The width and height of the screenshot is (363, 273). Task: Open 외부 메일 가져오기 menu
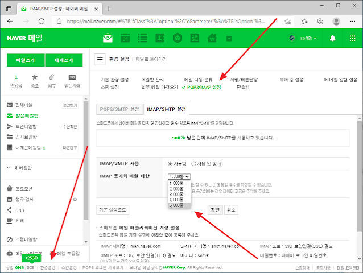tap(159, 87)
